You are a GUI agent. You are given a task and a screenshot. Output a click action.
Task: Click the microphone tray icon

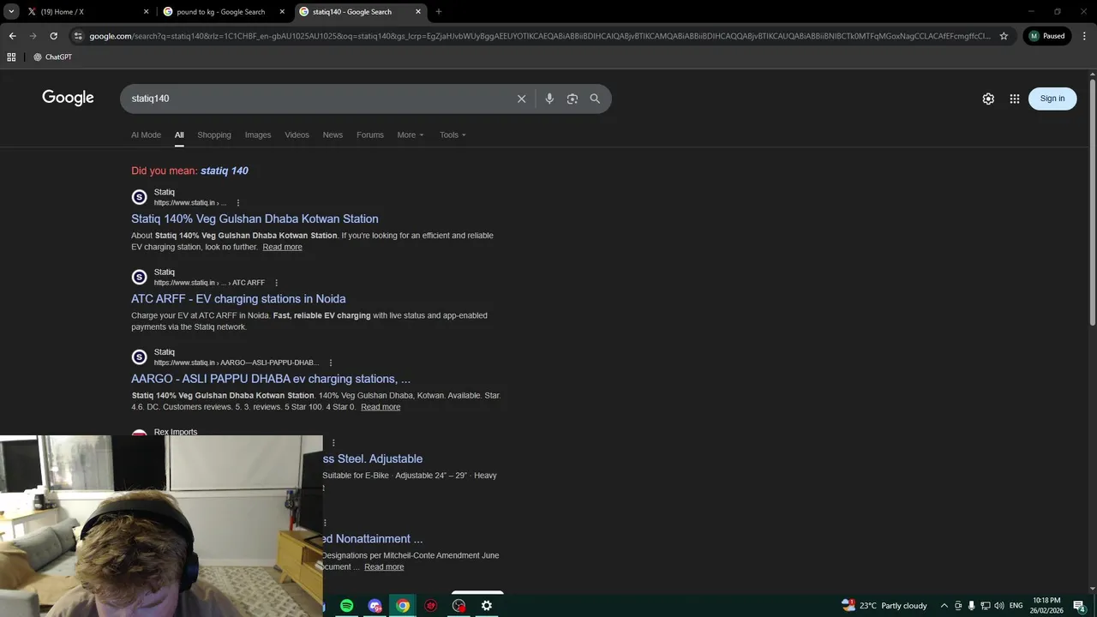click(972, 606)
